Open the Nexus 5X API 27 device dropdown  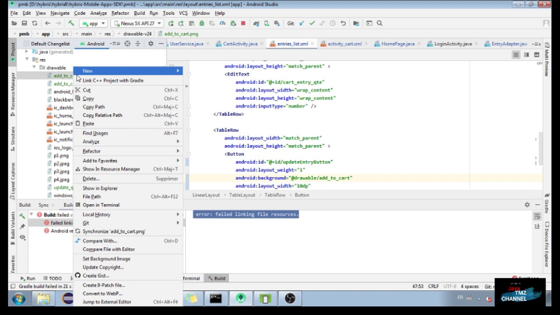tap(137, 23)
